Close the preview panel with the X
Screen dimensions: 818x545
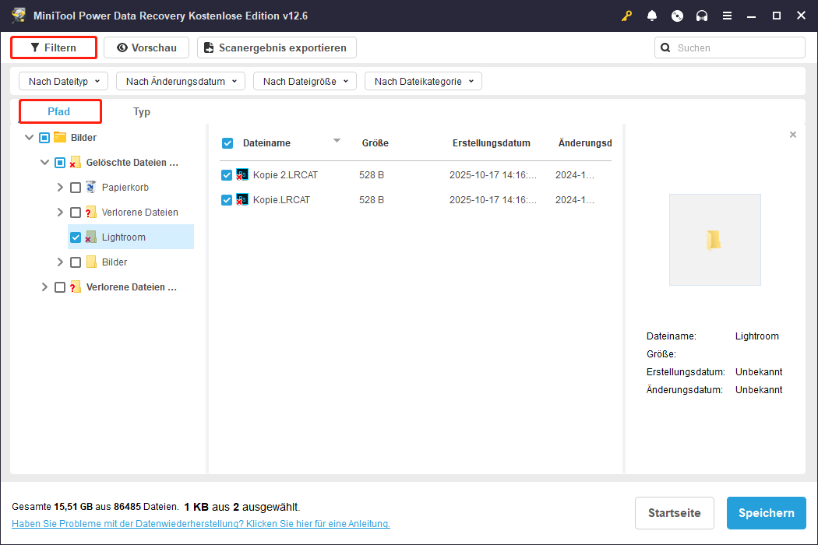pos(793,135)
